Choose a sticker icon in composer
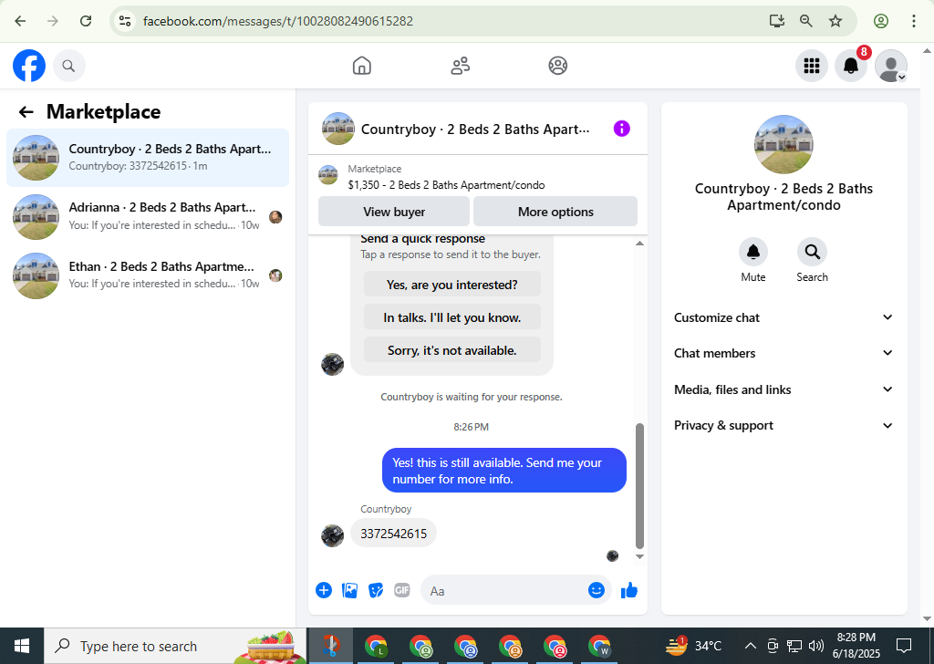Image resolution: width=934 pixels, height=664 pixels. (376, 590)
